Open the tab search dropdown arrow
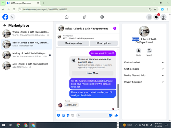171x128 pixels. click(3, 3)
